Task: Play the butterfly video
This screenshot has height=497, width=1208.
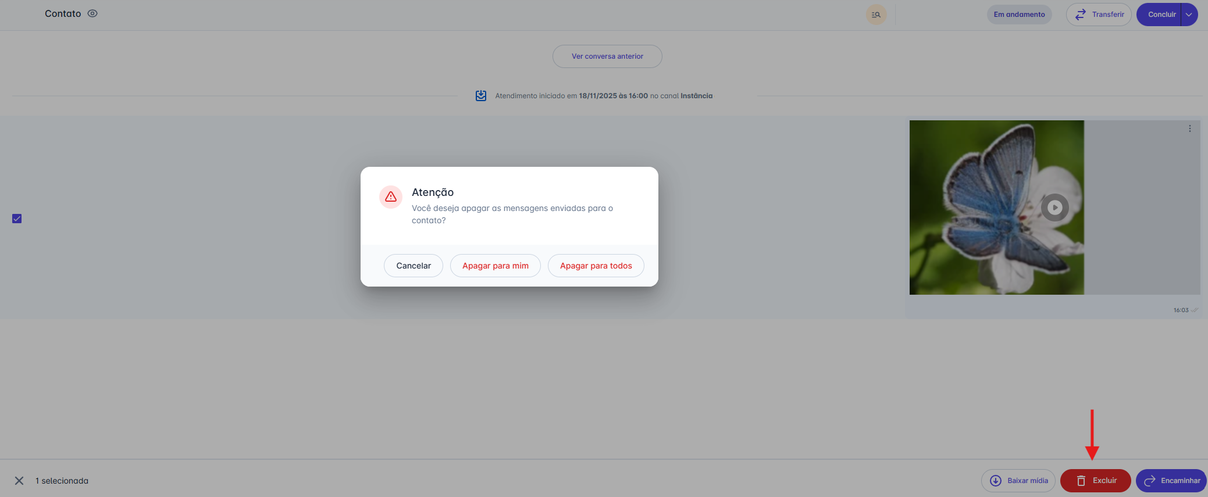Action: [x=1054, y=208]
